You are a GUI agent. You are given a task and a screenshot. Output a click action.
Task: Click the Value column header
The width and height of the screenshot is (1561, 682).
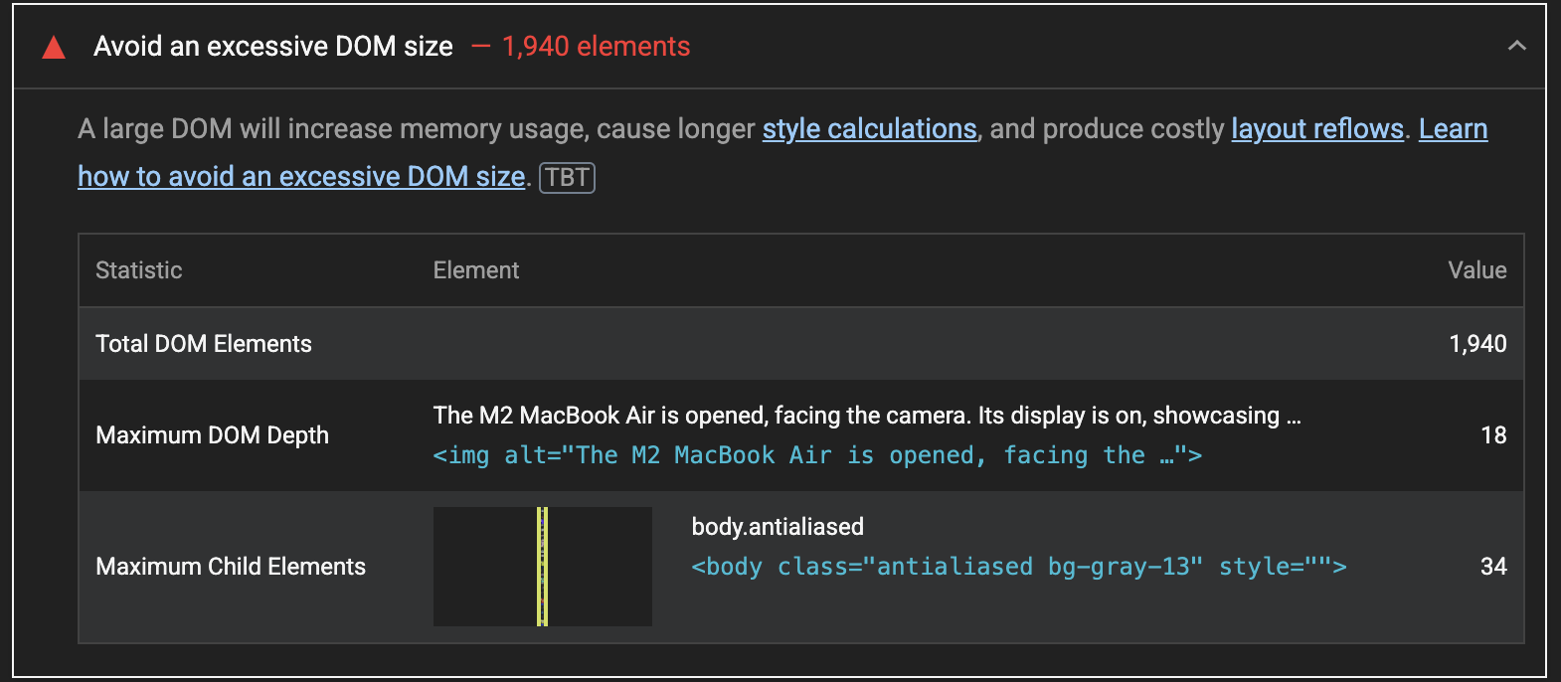[x=1477, y=269]
